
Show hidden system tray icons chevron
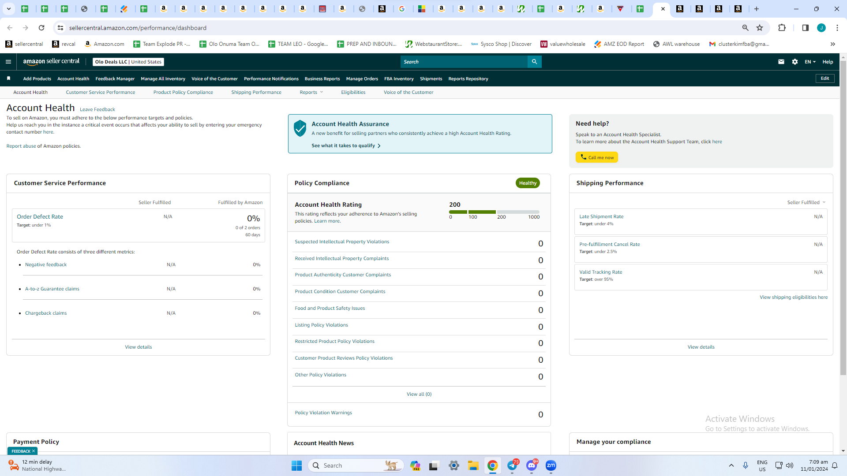(x=731, y=465)
